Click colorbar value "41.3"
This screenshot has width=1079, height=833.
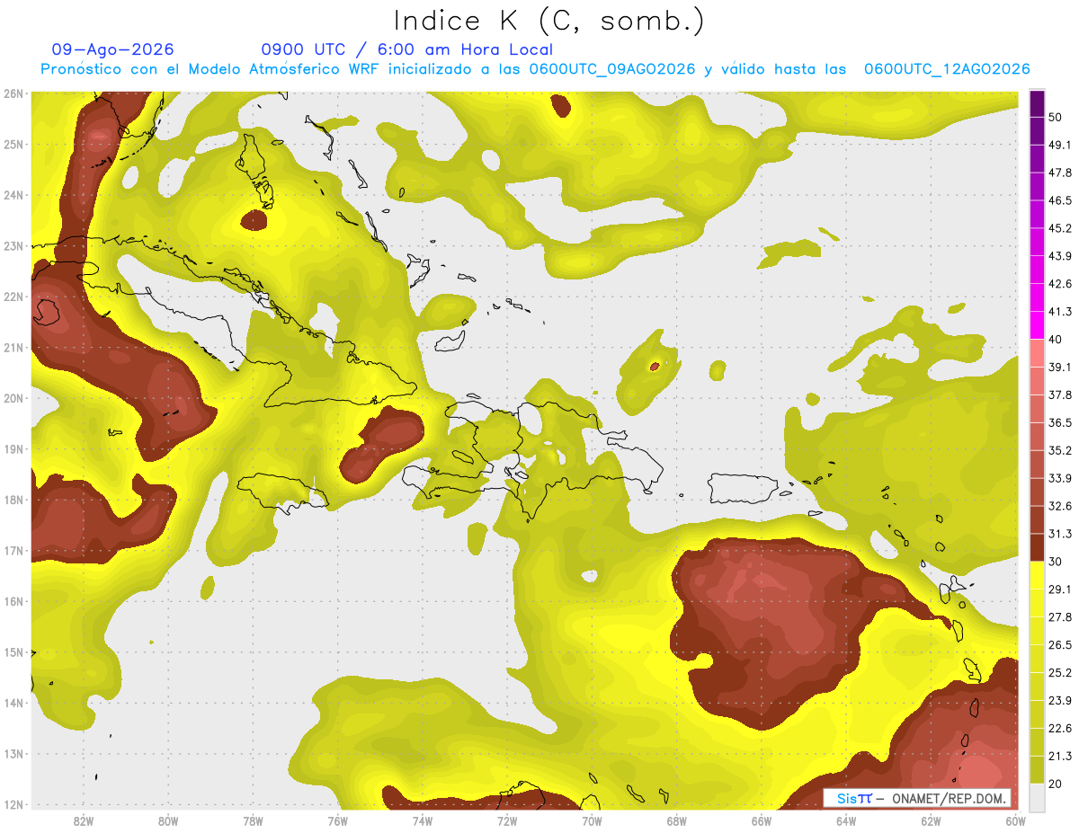[1060, 311]
